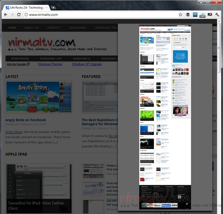This screenshot has height=214, width=223.
Task: Open the Windows XP Upgrade ad link
Action: pyautogui.click(x=87, y=64)
